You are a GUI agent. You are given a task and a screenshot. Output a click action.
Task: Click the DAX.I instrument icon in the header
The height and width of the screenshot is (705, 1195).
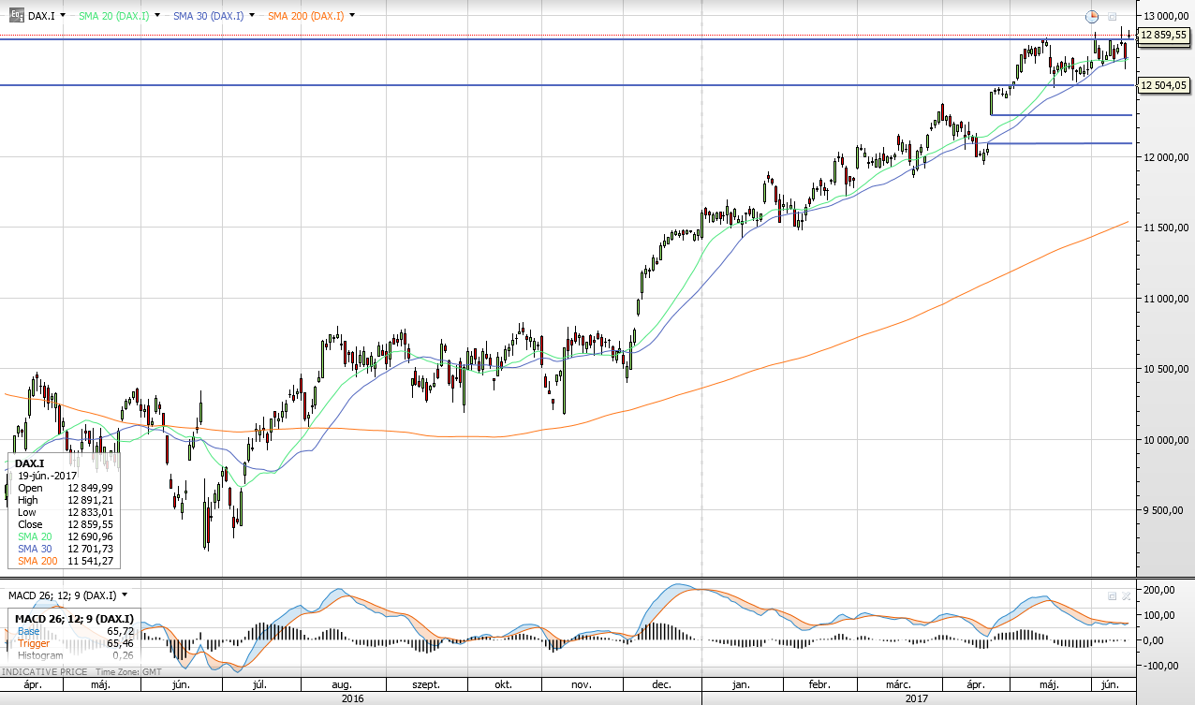click(17, 16)
